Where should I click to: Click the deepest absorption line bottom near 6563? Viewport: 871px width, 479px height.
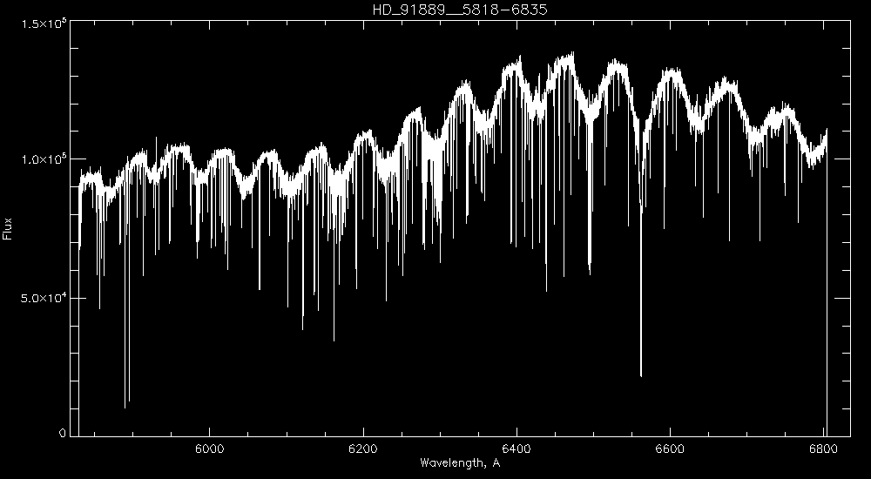tap(641, 375)
